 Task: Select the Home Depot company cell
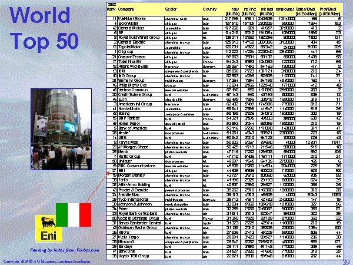coord(141,124)
